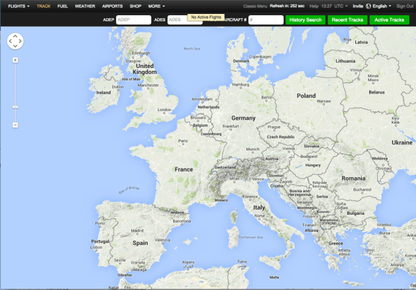Click the ADEP input field
Viewport: 416px width, 290px height.
pyautogui.click(x=133, y=20)
